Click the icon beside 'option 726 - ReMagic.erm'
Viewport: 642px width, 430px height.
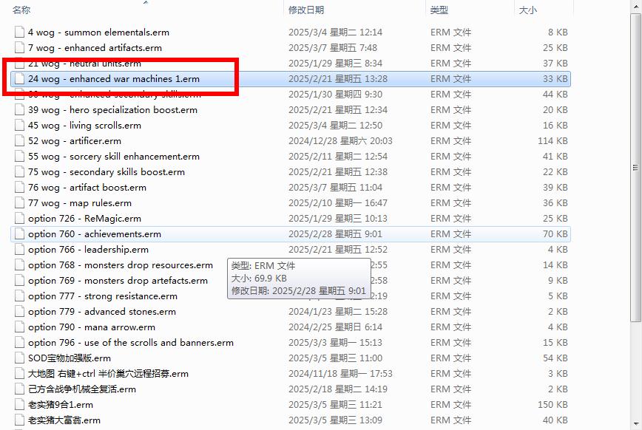[19, 219]
